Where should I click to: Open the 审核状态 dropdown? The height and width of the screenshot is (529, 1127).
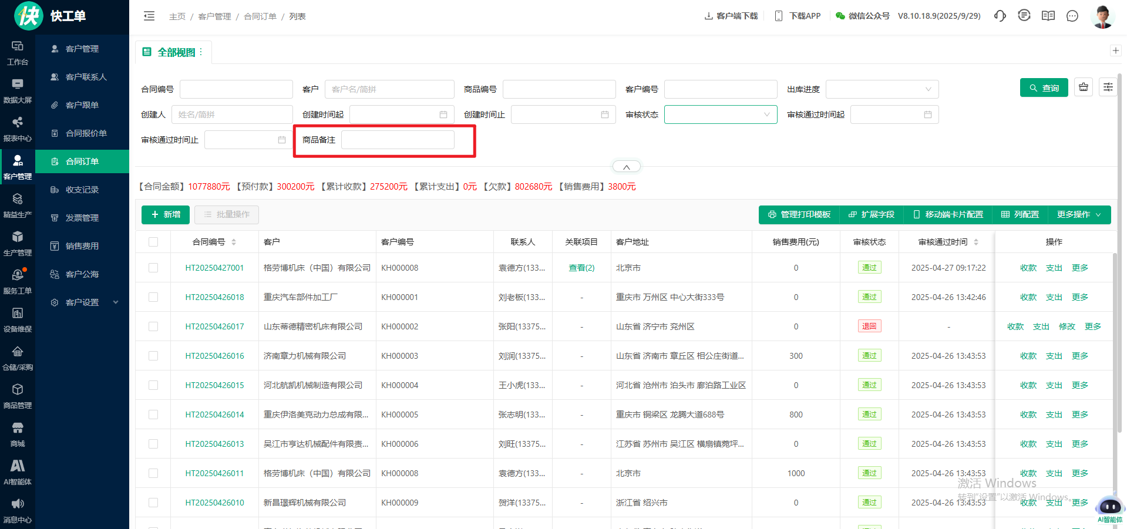[720, 114]
